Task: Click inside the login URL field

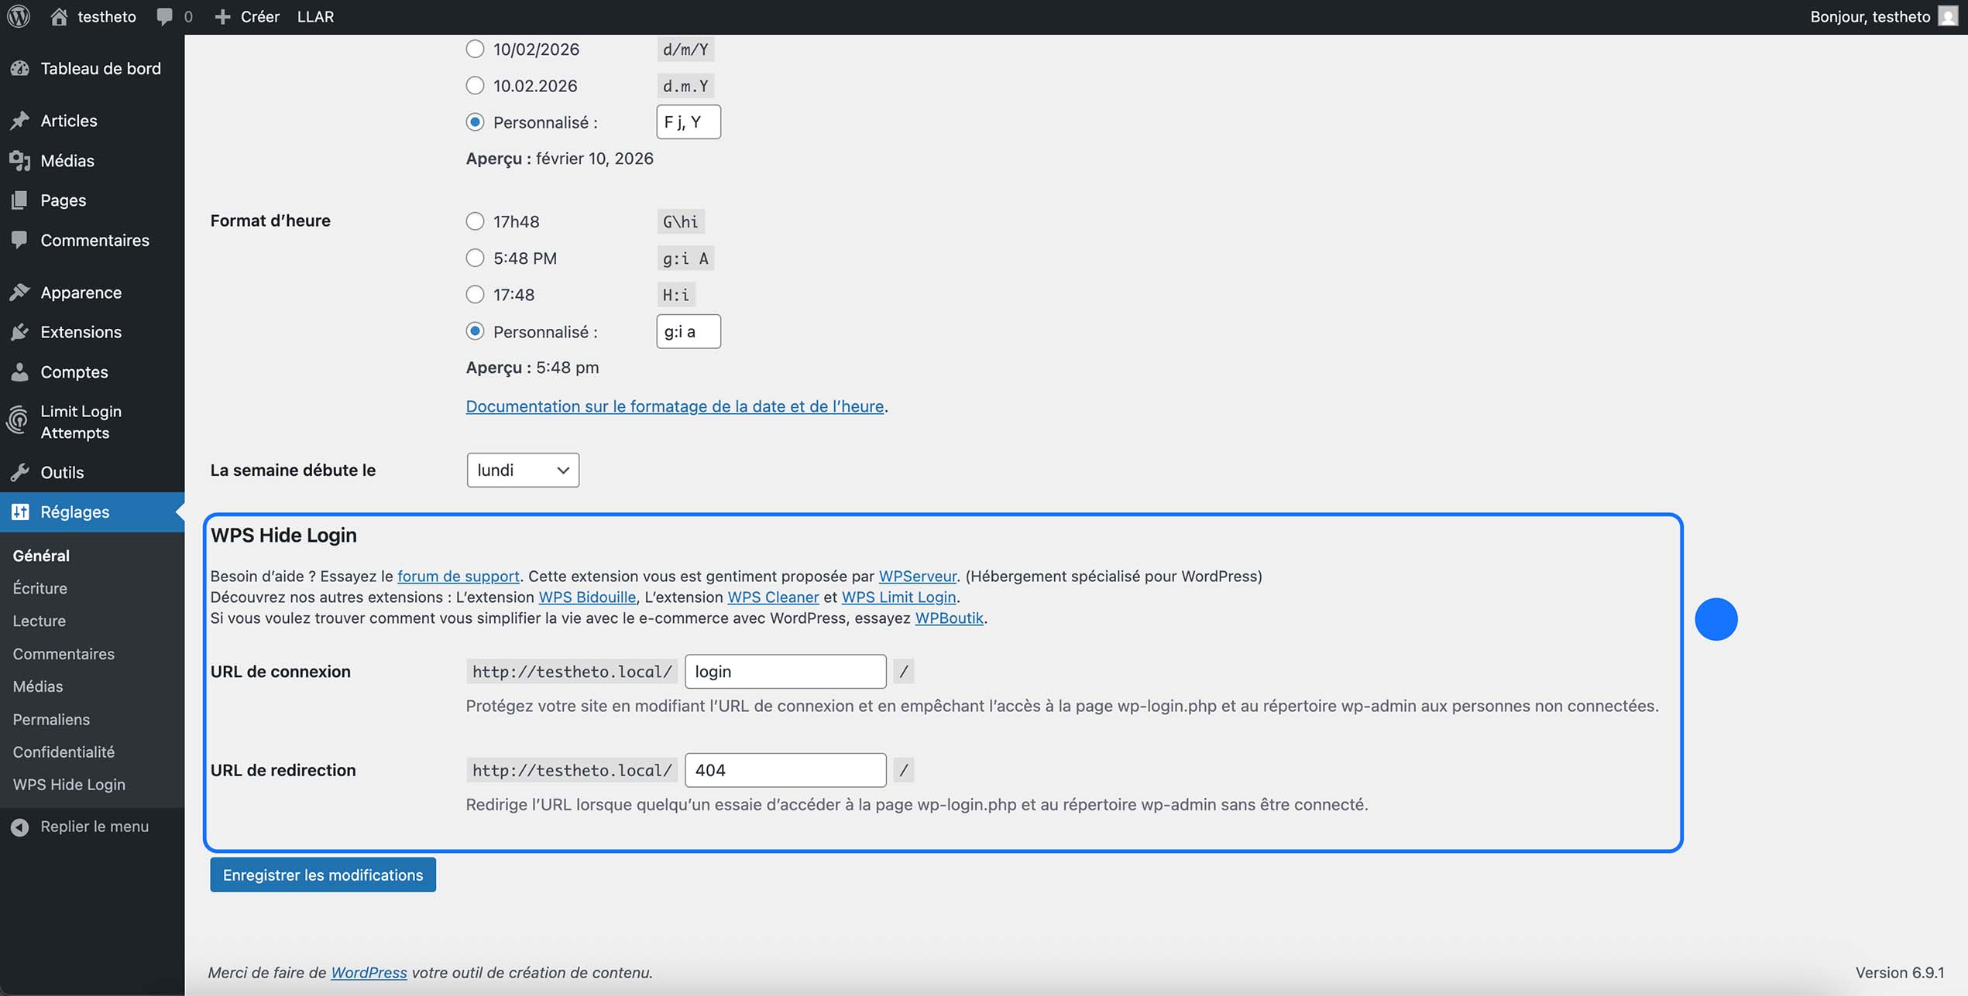Action: (785, 671)
